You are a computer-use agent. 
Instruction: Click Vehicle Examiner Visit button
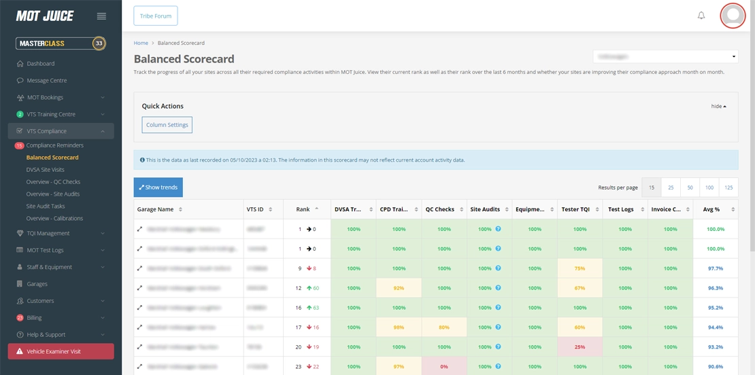click(61, 351)
